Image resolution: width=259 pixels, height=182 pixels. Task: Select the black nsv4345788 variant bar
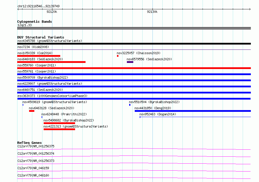(134, 44)
